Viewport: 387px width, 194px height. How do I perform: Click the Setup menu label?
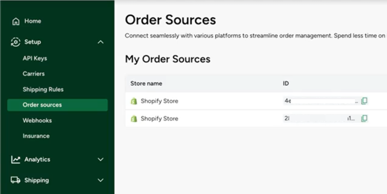tap(32, 42)
